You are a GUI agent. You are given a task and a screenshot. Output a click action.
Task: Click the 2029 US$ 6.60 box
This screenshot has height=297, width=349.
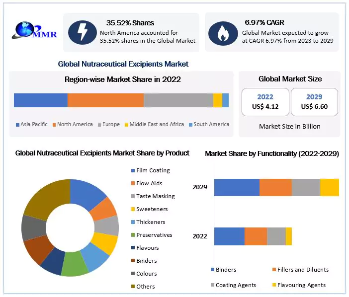pos(314,102)
